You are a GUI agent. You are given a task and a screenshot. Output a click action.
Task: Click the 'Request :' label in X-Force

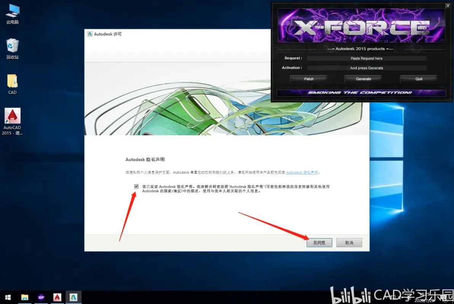click(x=293, y=58)
